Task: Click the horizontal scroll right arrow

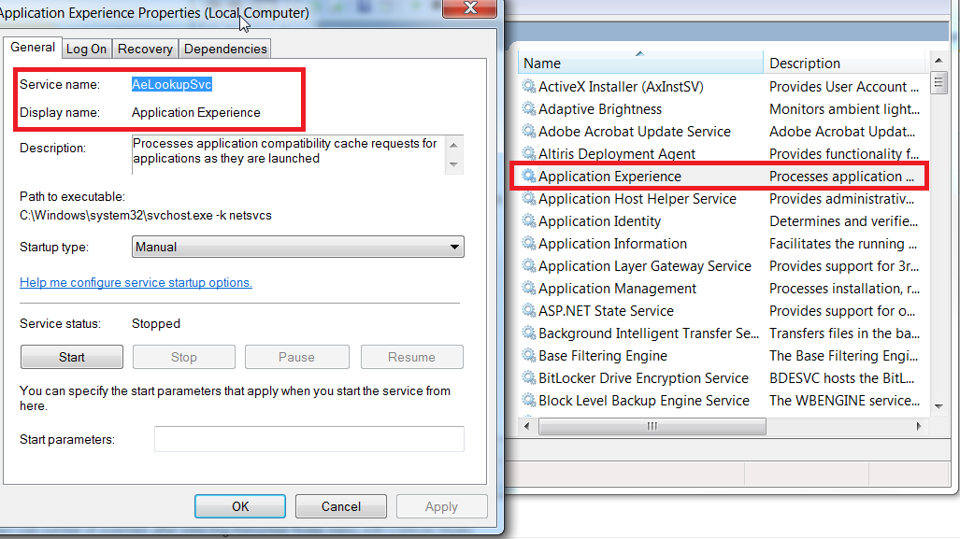Action: 918,426
